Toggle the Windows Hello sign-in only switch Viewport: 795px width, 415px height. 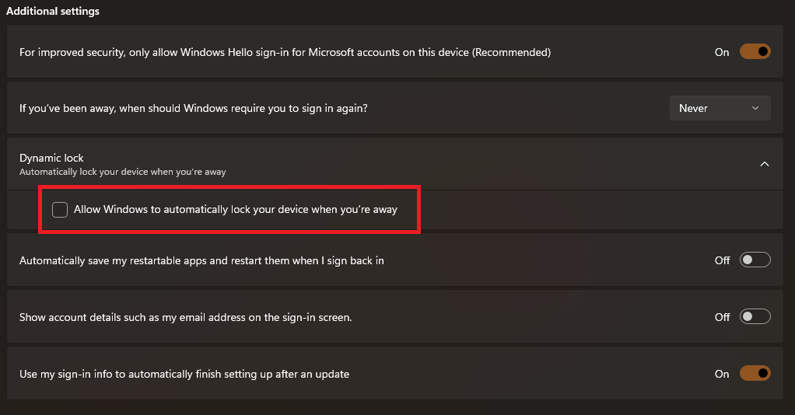pos(755,52)
